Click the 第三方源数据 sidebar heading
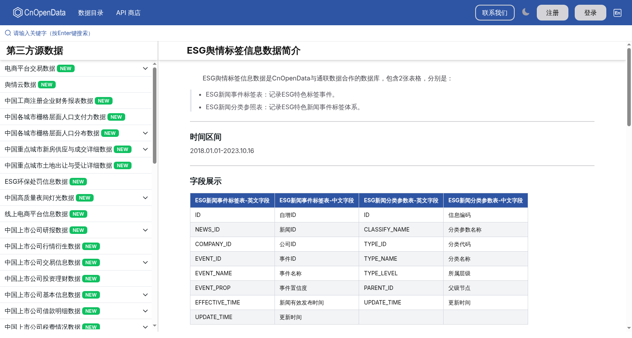 (35, 50)
